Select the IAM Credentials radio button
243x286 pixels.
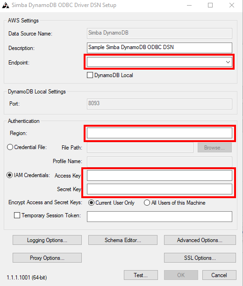[x=10, y=175]
